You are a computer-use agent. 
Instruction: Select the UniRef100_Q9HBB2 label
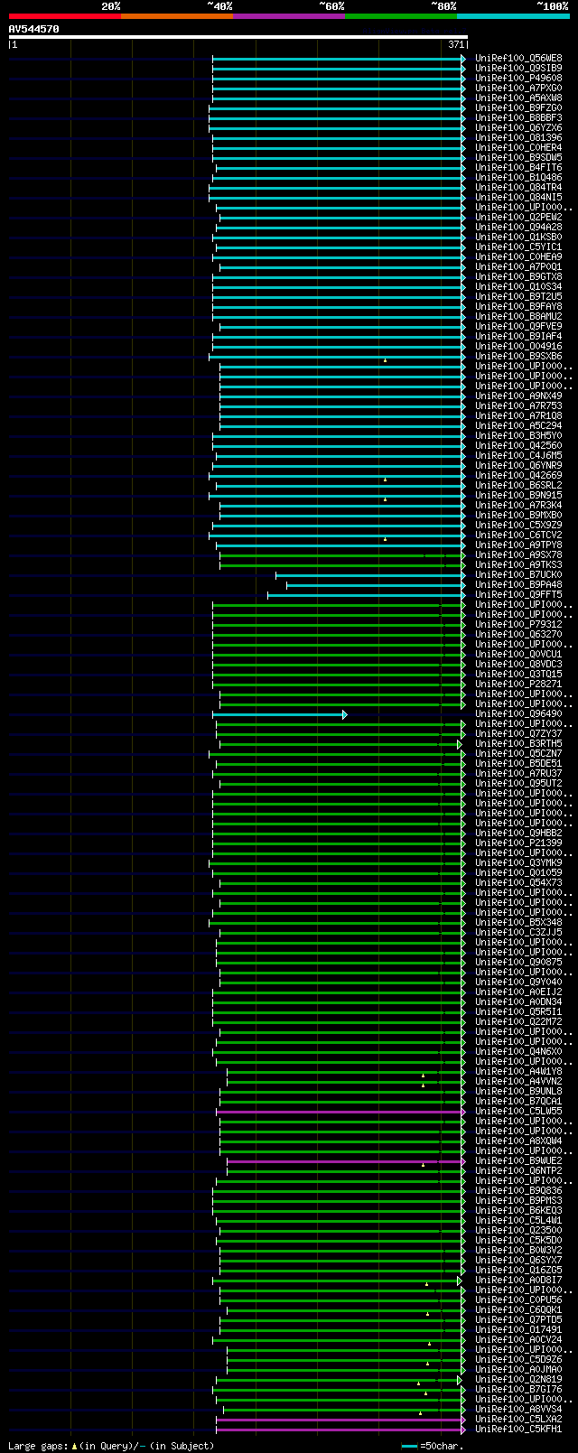[518, 833]
